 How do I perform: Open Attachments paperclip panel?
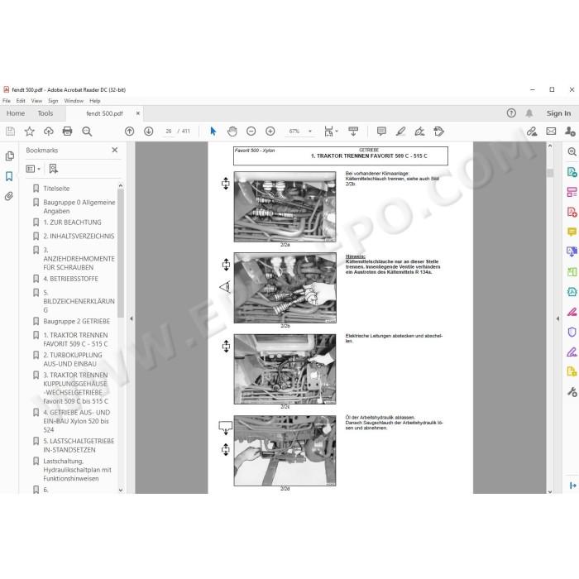click(x=9, y=196)
